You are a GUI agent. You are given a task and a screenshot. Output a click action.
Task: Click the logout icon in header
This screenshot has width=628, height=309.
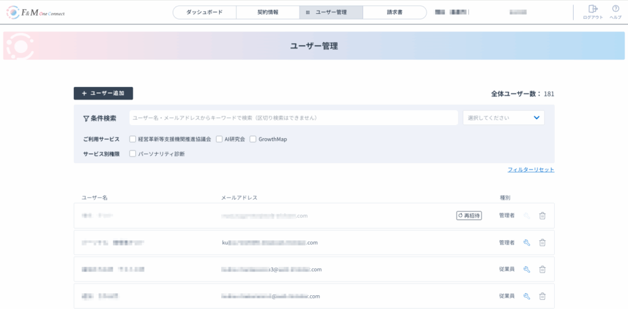[x=593, y=9]
